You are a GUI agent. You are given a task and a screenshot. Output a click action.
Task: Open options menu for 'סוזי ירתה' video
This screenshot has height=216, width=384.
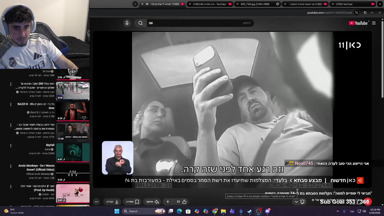(x=11, y=125)
